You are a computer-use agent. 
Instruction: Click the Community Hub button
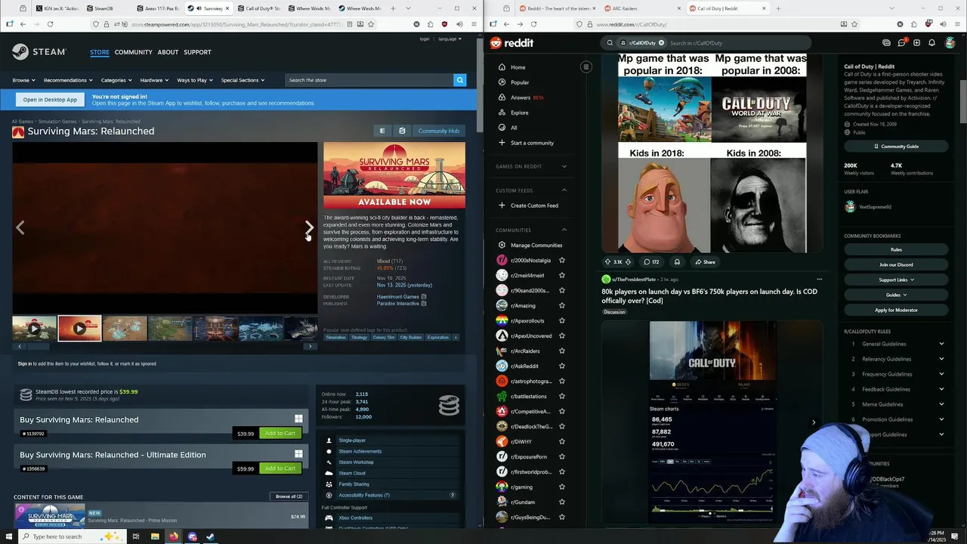pos(439,131)
